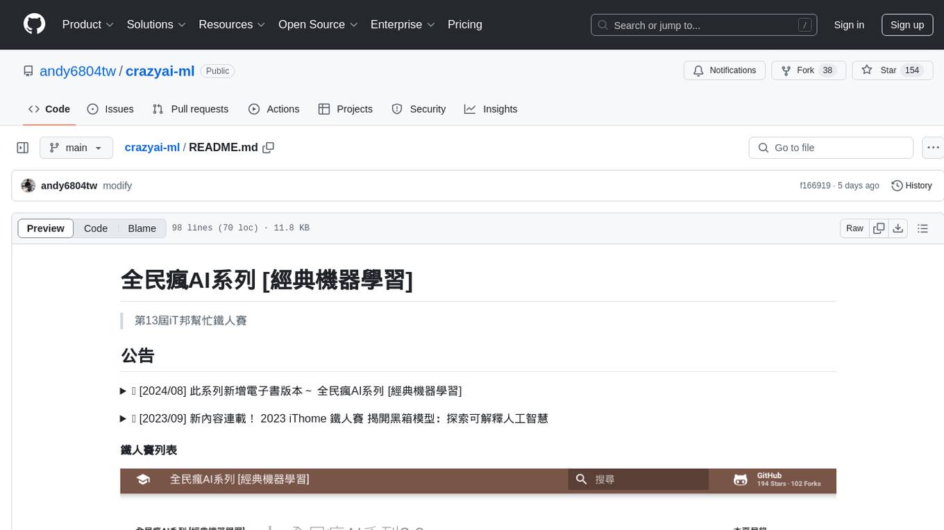The image size is (944, 530).
Task: Switch to the Insights tab
Action: [491, 109]
